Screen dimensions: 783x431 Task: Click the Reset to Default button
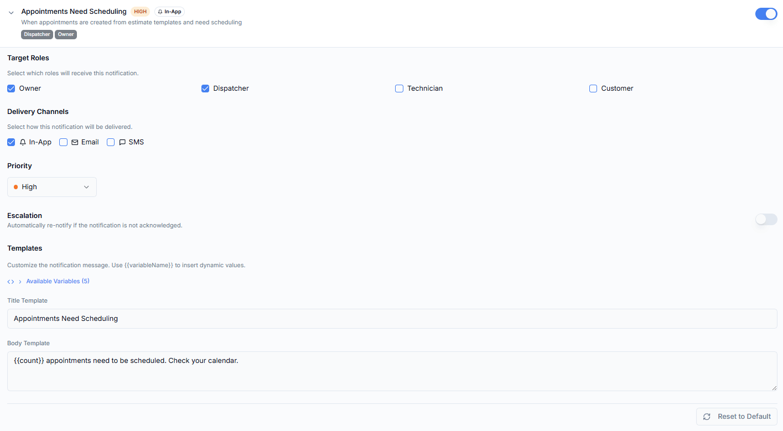[x=737, y=417]
